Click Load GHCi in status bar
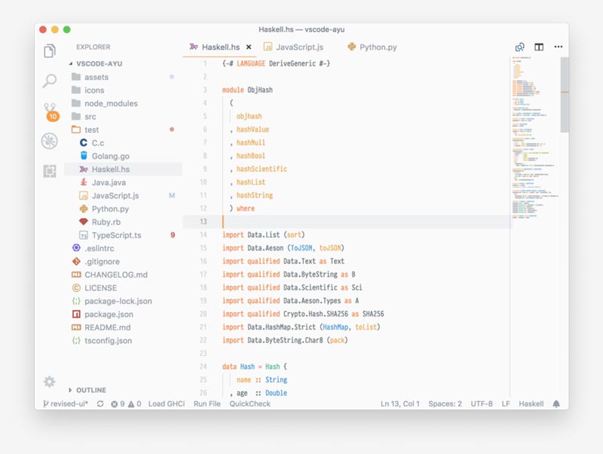Screen dimensions: 603x454 click(x=167, y=403)
